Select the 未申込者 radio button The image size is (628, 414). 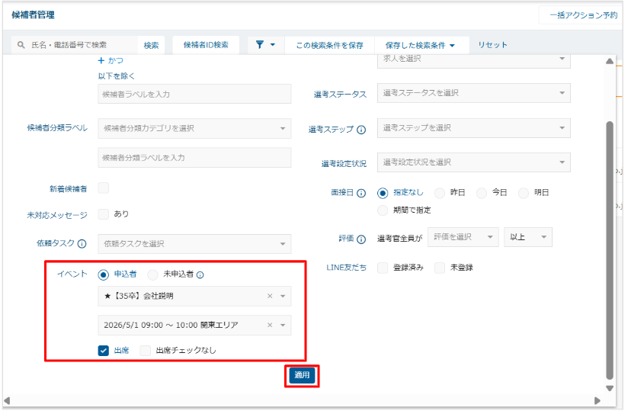click(153, 274)
